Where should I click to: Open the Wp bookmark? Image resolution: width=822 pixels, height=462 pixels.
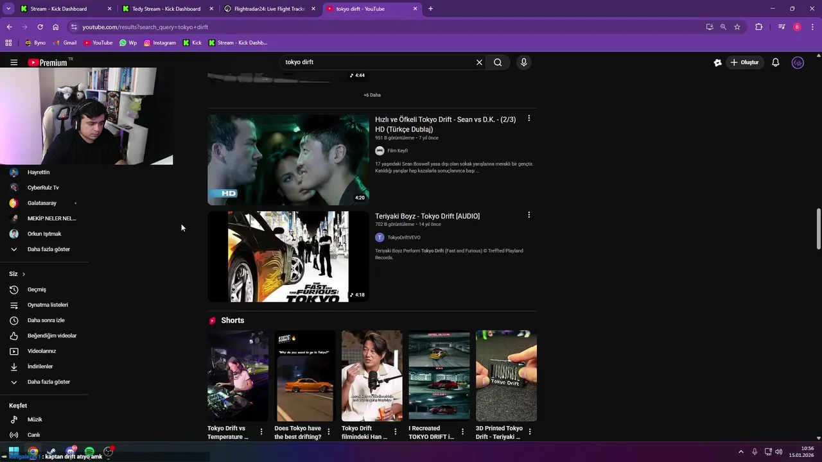click(x=128, y=43)
